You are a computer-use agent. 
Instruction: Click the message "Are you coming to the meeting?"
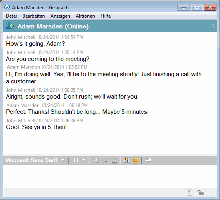click(x=48, y=59)
